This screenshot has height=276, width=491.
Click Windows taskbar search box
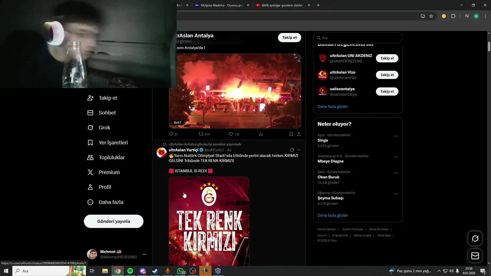(x=49, y=271)
